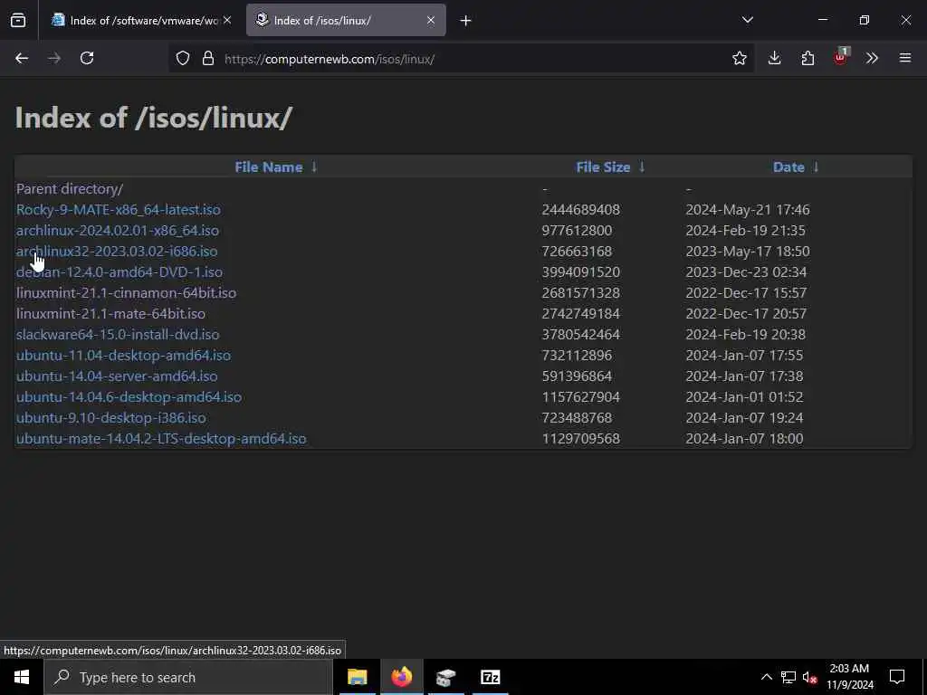Download Rocky-9-MATE-x86_64-latest.iso
The image size is (927, 695).
[x=119, y=210]
